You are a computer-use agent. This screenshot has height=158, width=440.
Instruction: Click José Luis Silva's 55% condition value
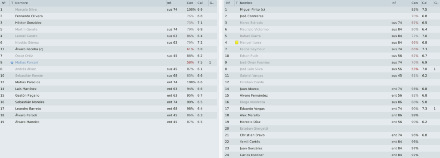click(415, 69)
